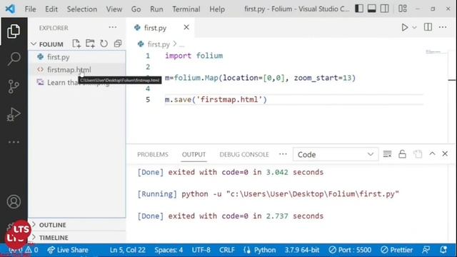Open the Selection menu
Screen dimensions: 457x257
(x=82, y=9)
